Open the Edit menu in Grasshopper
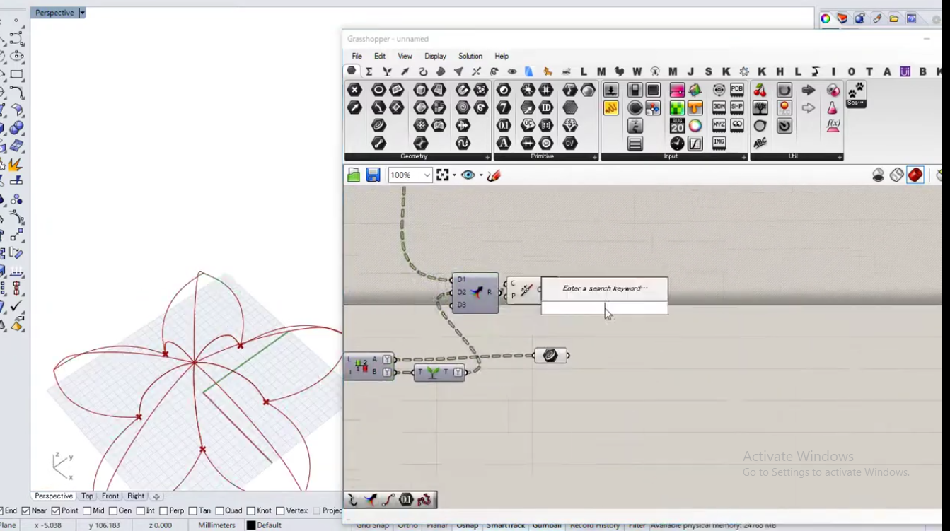This screenshot has width=950, height=531. pos(380,56)
